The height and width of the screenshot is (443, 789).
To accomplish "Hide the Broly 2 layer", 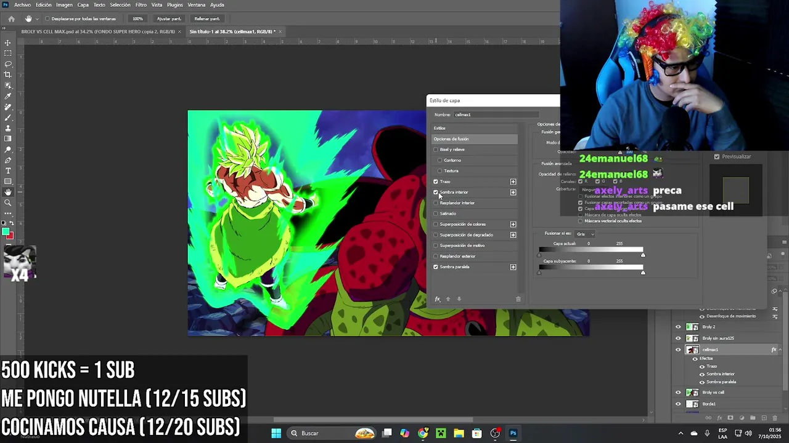I will point(678,327).
